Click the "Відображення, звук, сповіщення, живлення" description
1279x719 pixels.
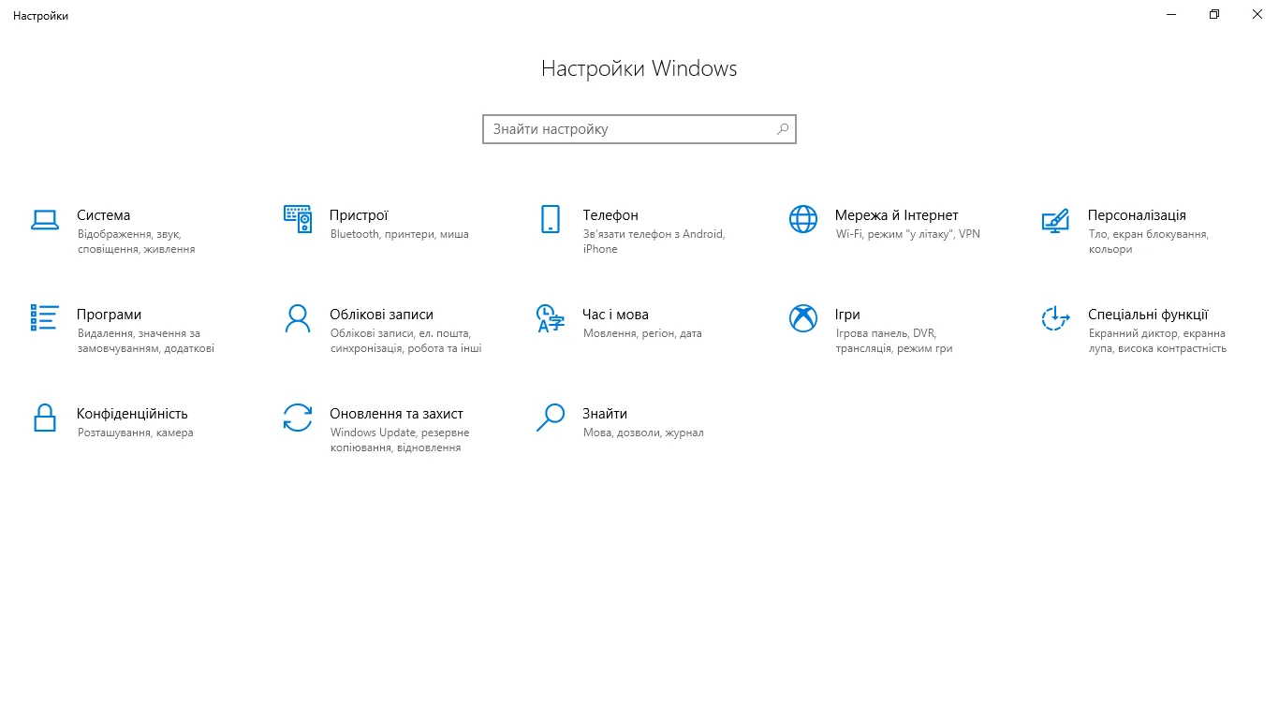click(137, 242)
